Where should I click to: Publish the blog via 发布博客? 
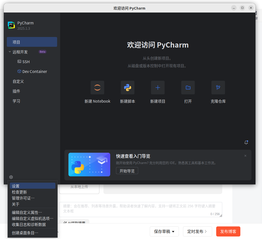pos(228,231)
